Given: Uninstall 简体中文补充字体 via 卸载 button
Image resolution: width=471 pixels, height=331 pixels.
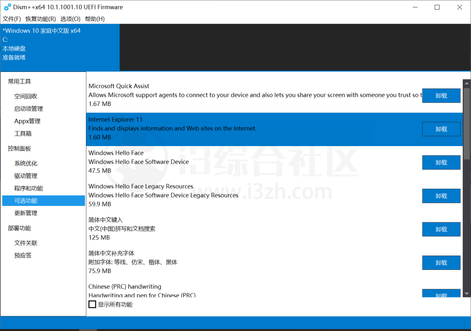Looking at the screenshot, I should tap(441, 263).
